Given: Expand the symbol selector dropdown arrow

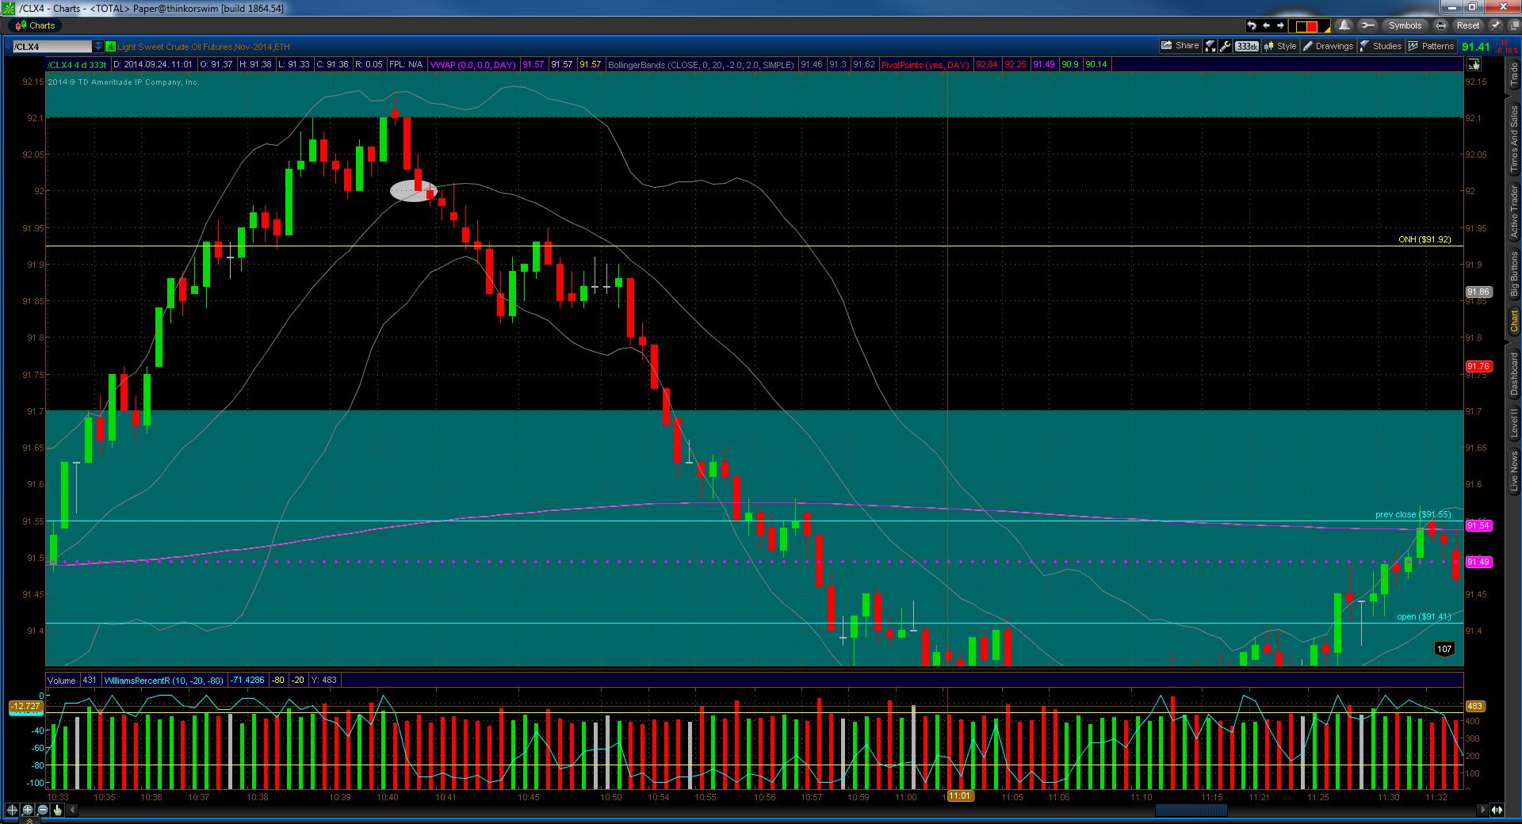Looking at the screenshot, I should [x=98, y=47].
